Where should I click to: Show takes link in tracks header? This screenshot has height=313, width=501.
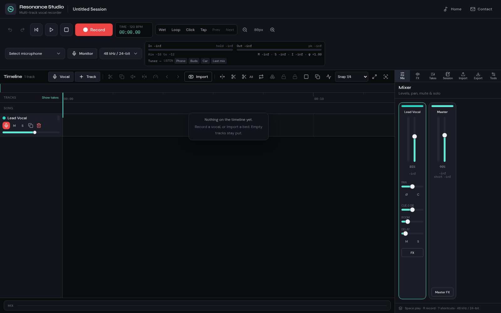click(x=50, y=98)
